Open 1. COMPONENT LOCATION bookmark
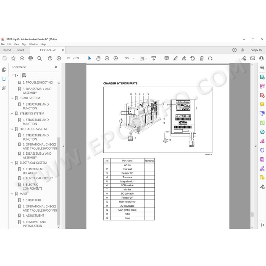Image resolution: width=266 pixels, height=266 pixels. (x=33, y=171)
